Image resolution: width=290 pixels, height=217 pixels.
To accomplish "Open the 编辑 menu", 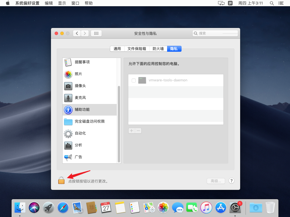I will 49,3.
